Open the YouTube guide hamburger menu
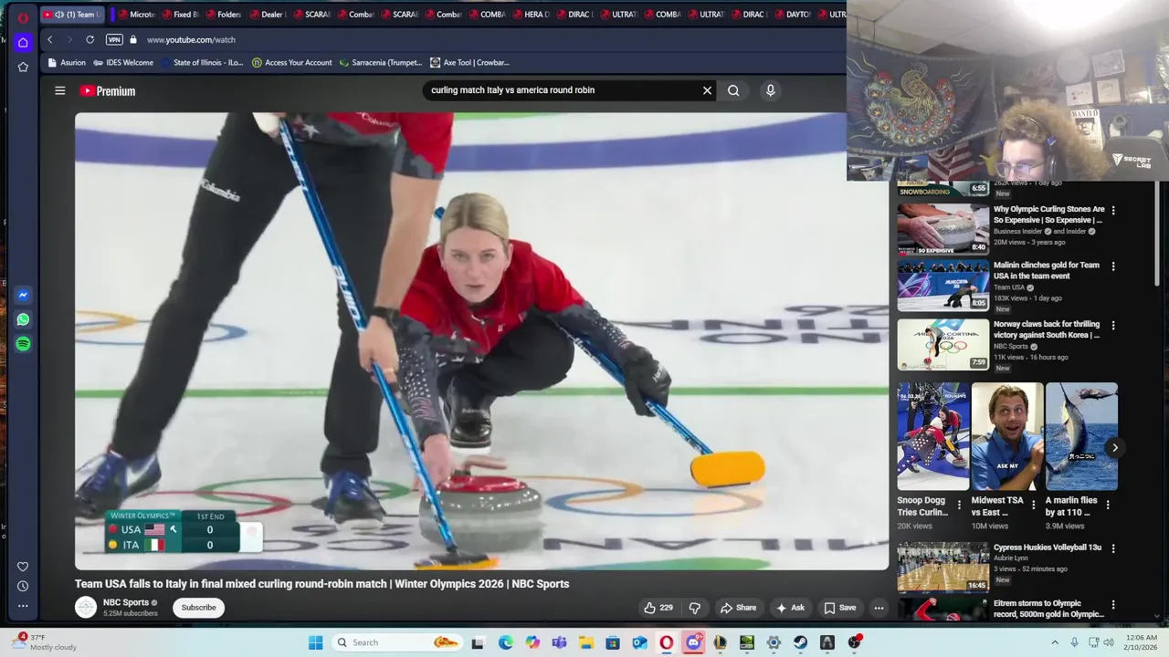The image size is (1169, 657). point(59,90)
